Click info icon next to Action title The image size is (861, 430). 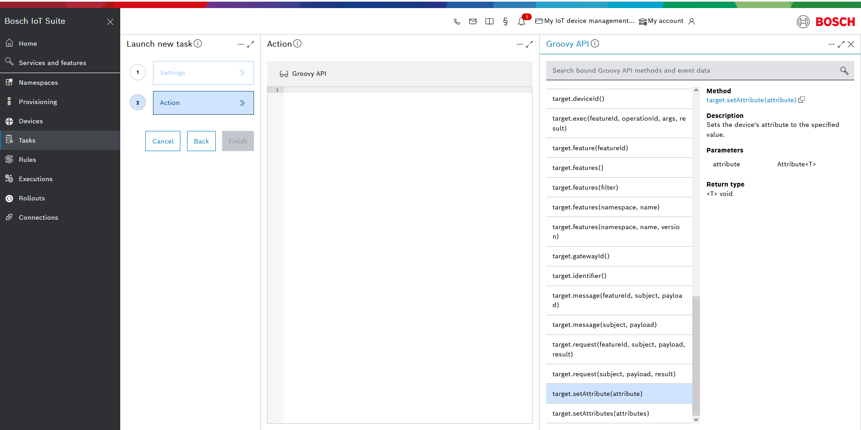[x=297, y=43]
